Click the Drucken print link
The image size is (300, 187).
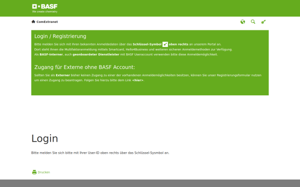(x=44, y=172)
